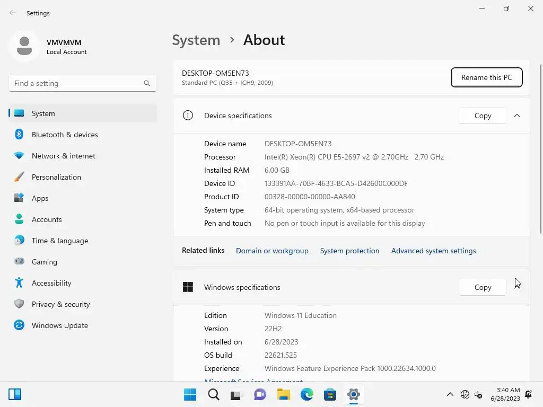Click the Device specifications info icon
Image resolution: width=543 pixels, height=407 pixels.
click(x=188, y=115)
